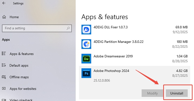Click the Adobe Dreamweaver Dw icon
The height and width of the screenshot is (101, 194).
(x=86, y=59)
